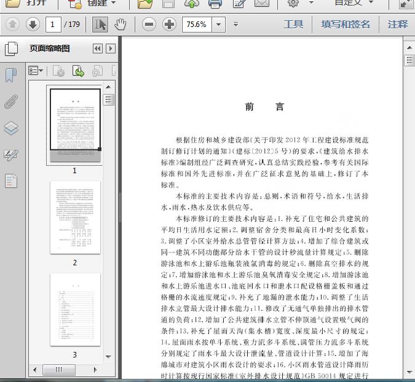This screenshot has width=415, height=382.
Task: Open the 工具 pane
Action: click(x=293, y=25)
